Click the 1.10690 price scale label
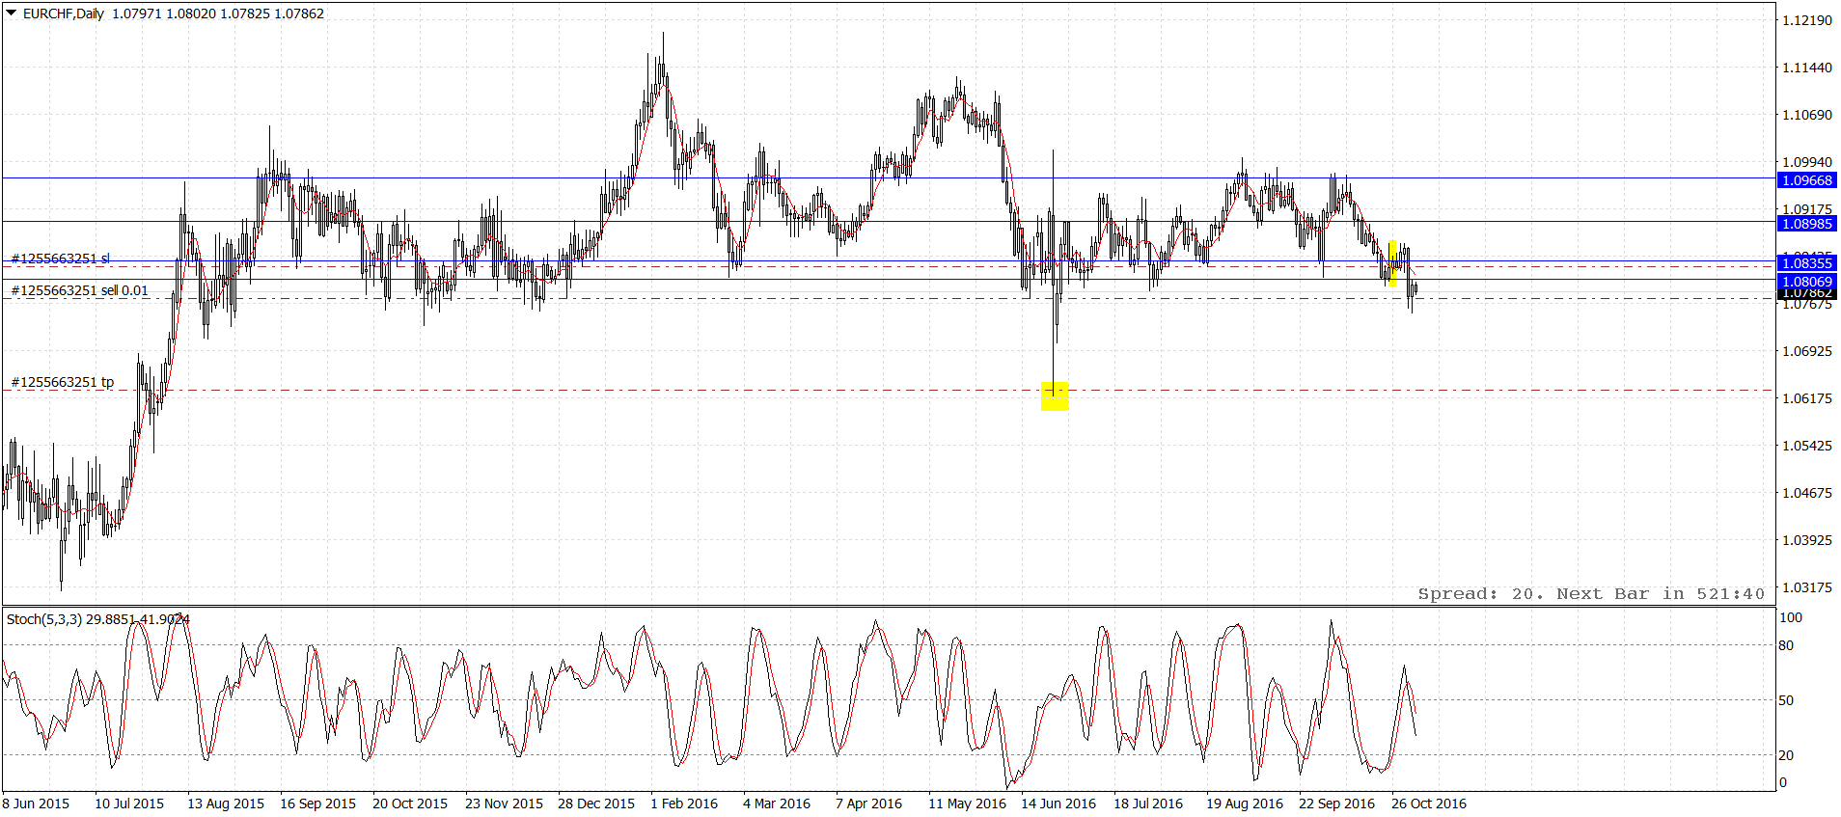 pos(1807,115)
